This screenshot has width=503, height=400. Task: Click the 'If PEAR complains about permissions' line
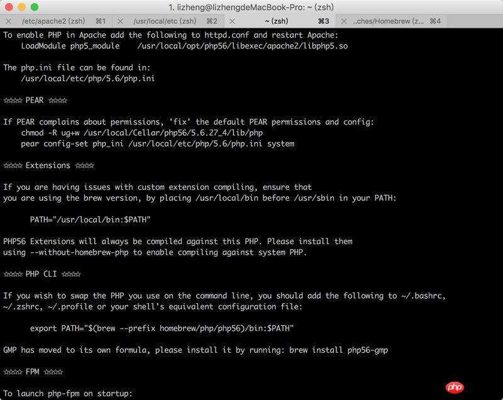coord(189,122)
